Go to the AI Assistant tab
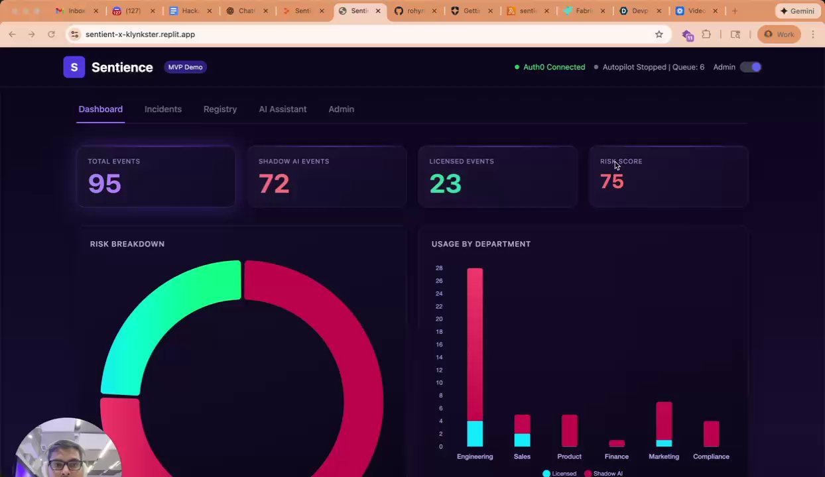Viewport: 825px width, 477px height. pyautogui.click(x=283, y=109)
